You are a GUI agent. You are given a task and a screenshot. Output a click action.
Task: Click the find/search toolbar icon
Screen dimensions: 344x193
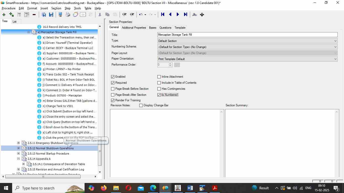[194, 15]
